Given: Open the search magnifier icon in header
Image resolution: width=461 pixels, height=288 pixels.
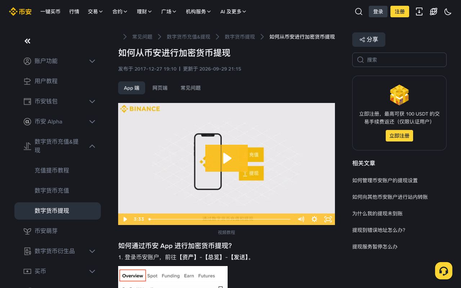Looking at the screenshot, I should [x=359, y=12].
